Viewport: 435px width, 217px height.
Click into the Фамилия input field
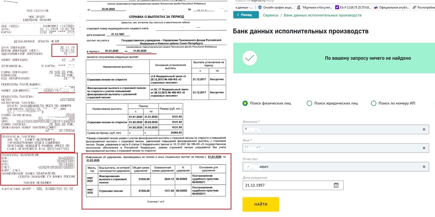pyautogui.click(x=335, y=129)
